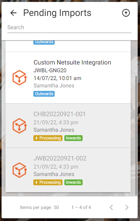140x221 pixels.
Task: Click the upload circle arrow icon
Action: [126, 13]
